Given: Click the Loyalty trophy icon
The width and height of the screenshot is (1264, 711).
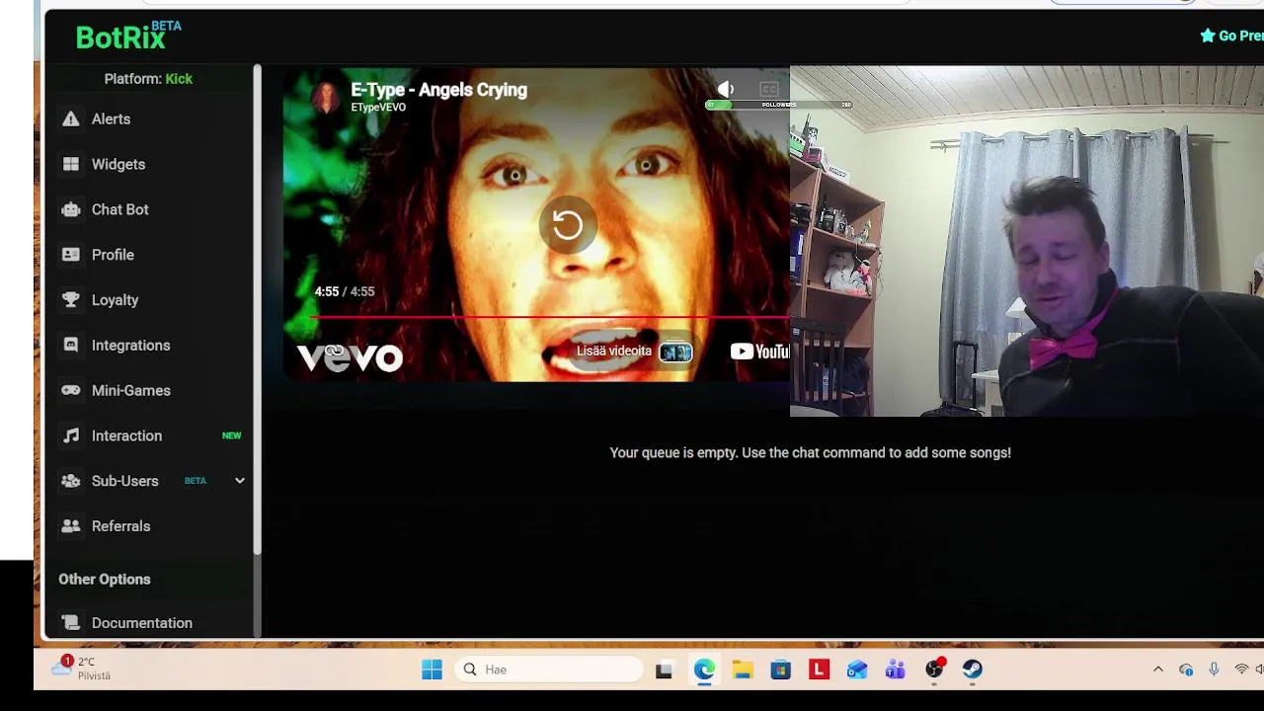Looking at the screenshot, I should click(71, 300).
